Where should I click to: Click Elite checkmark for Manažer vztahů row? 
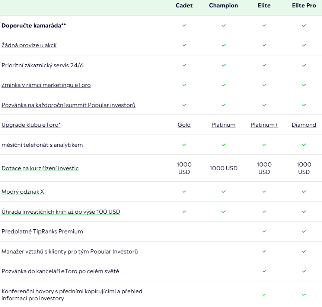coord(264,252)
